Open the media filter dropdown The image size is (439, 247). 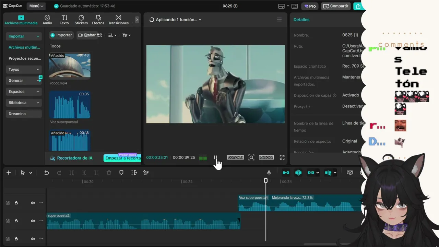[127, 35]
